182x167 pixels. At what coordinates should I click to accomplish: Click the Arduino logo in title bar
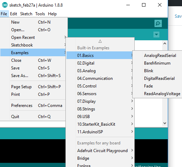click(5, 5)
